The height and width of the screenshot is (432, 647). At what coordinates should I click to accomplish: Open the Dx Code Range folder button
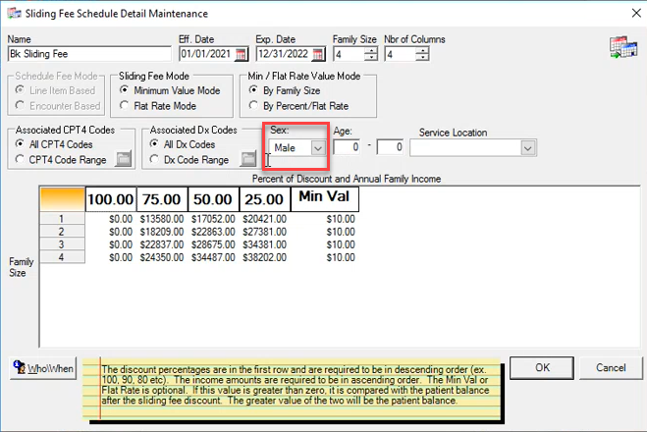[248, 159]
